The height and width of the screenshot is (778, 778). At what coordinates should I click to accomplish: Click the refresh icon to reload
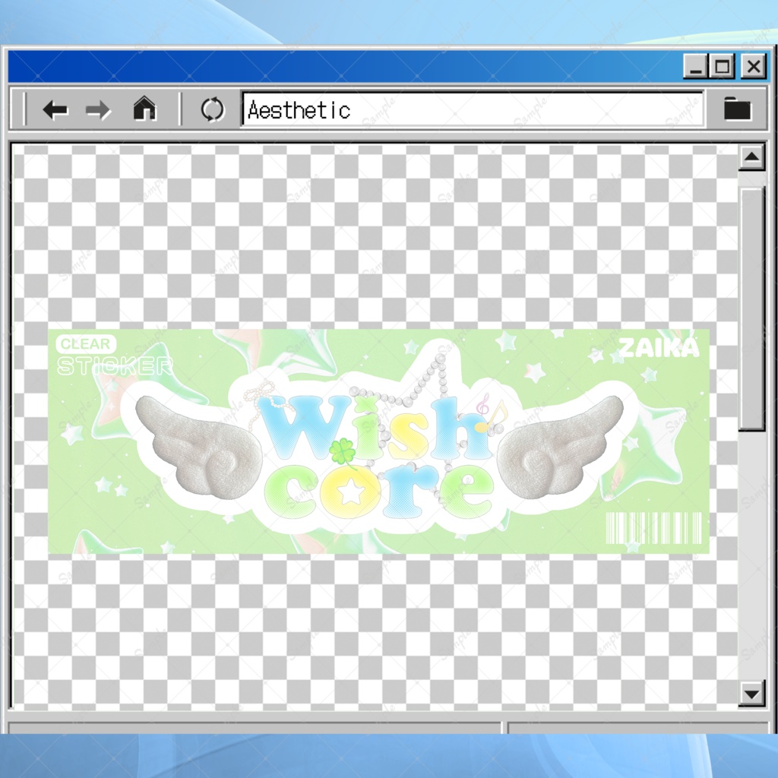click(213, 110)
